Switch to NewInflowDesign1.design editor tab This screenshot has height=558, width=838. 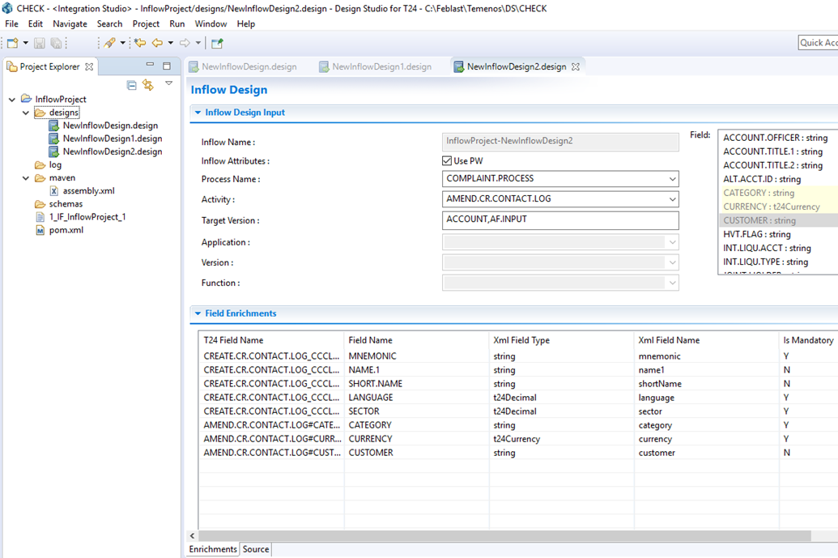[x=381, y=66]
